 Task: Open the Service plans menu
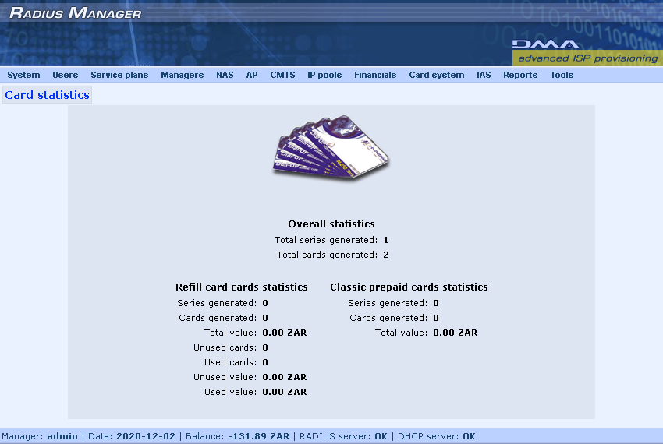point(119,75)
